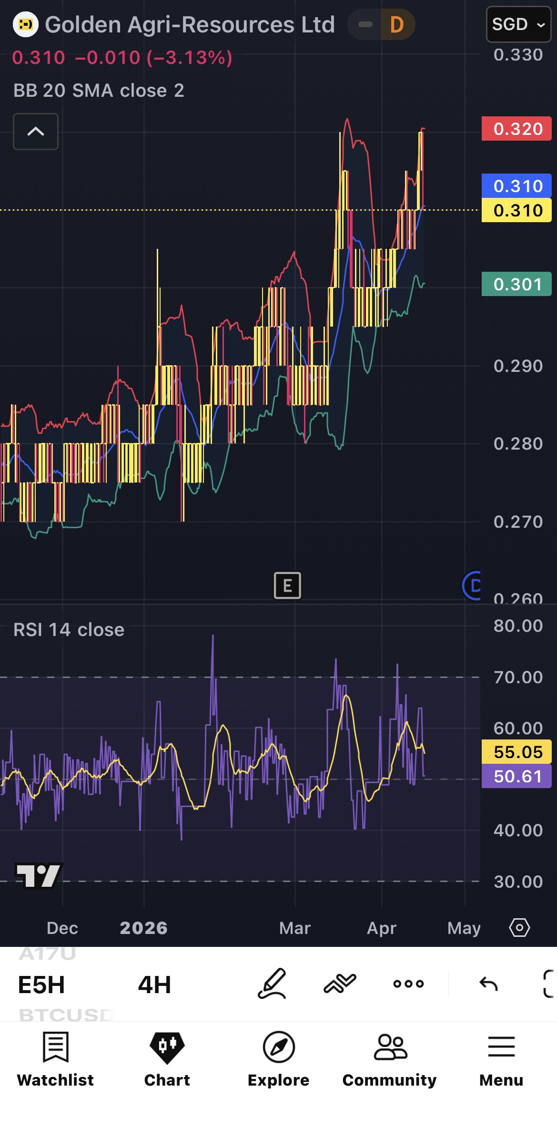Select the BB 20 SMA indicator label
557x1139 pixels.
pyautogui.click(x=99, y=91)
